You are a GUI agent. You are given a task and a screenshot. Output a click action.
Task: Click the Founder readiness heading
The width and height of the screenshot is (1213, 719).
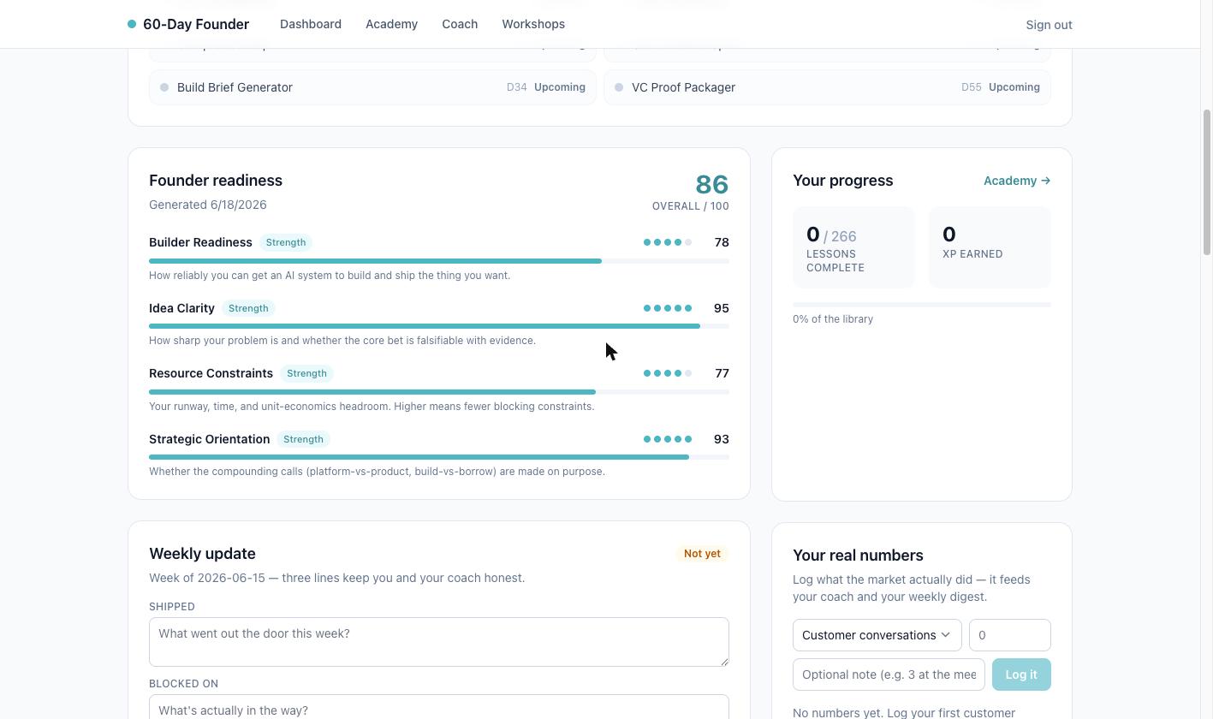click(x=216, y=181)
